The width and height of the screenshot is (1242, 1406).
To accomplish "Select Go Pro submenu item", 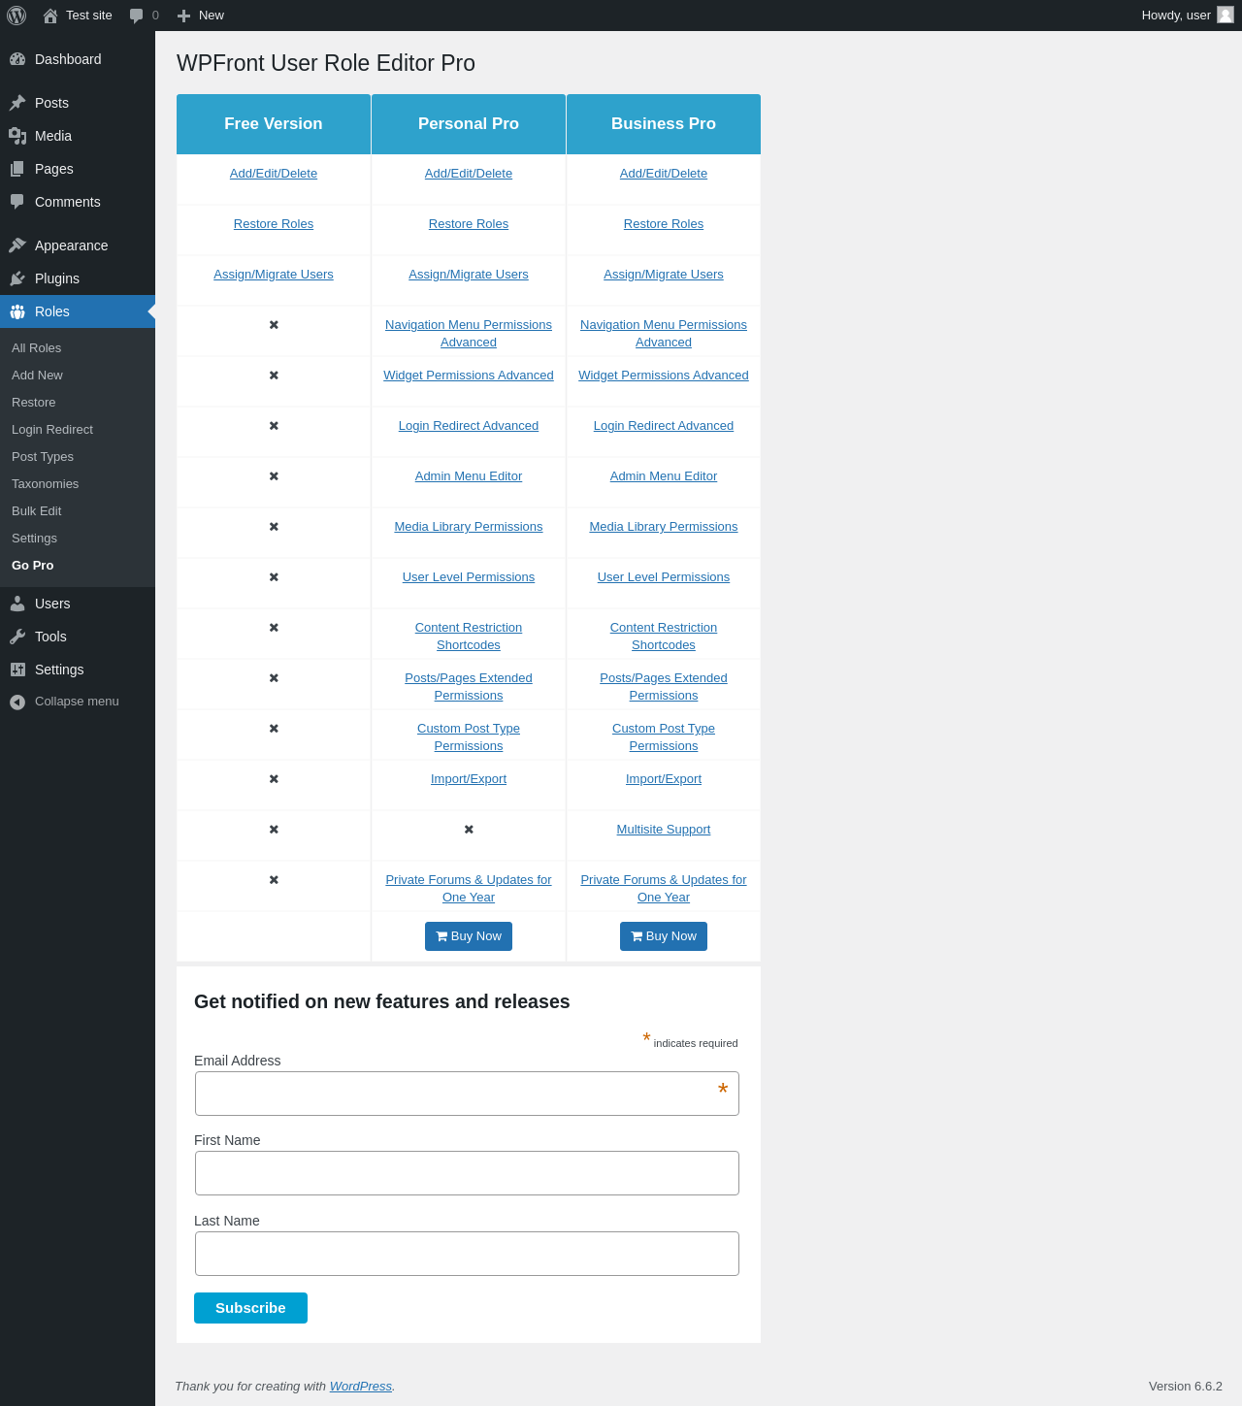I will click(33, 566).
